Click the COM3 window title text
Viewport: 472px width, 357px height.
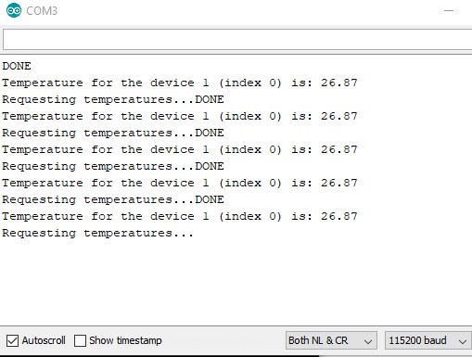click(x=42, y=11)
